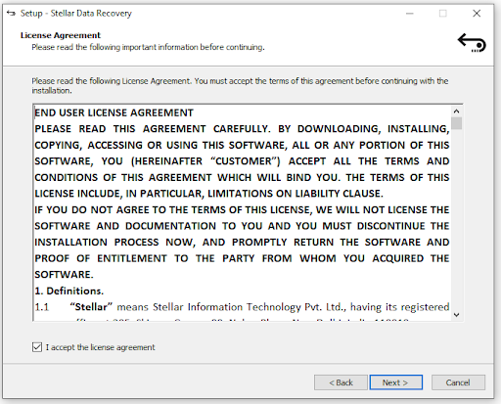
Task: Minimize the setup window
Action: [410, 14]
